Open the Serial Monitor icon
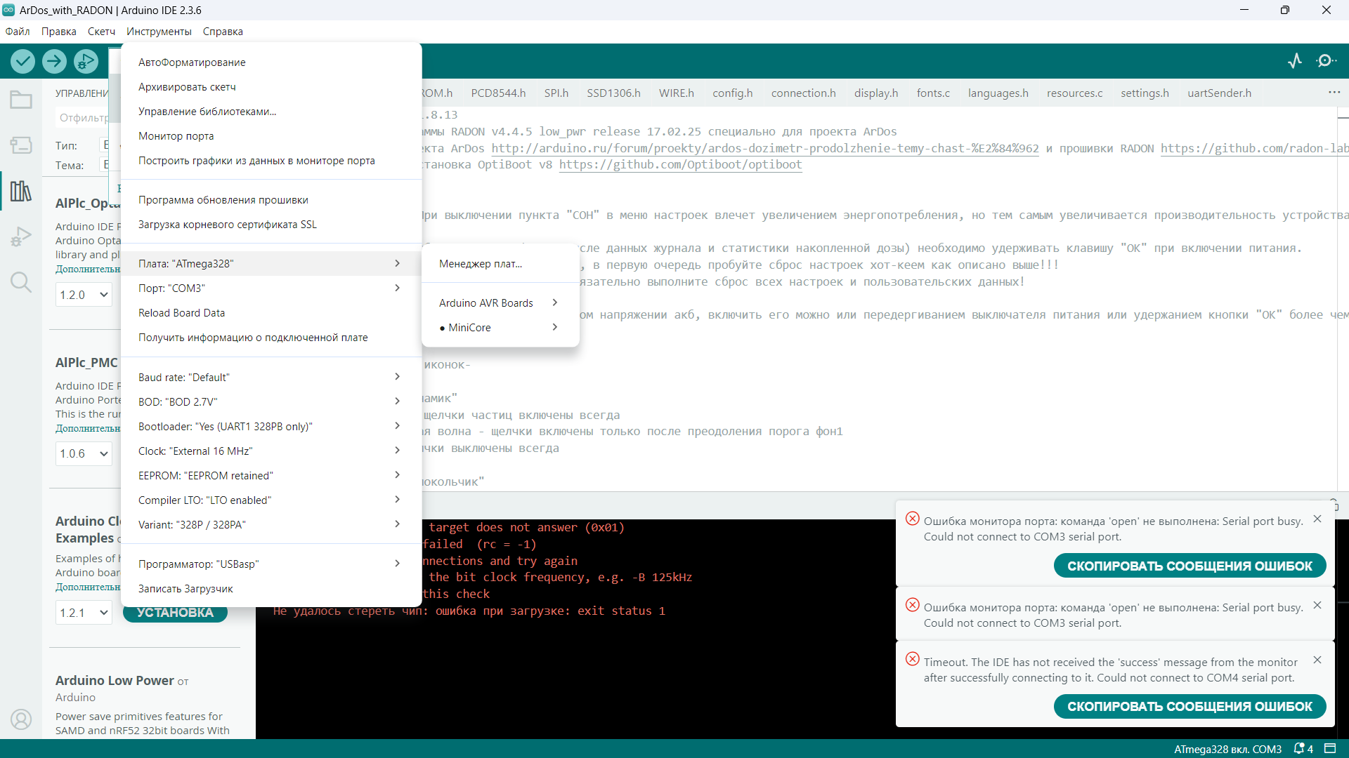Image resolution: width=1349 pixels, height=758 pixels. pos(1326,61)
